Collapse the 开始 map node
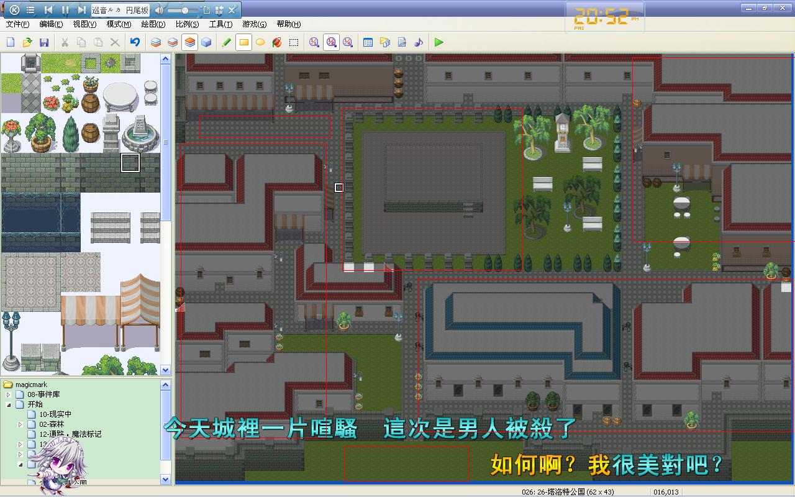The height and width of the screenshot is (497, 795). [9, 404]
